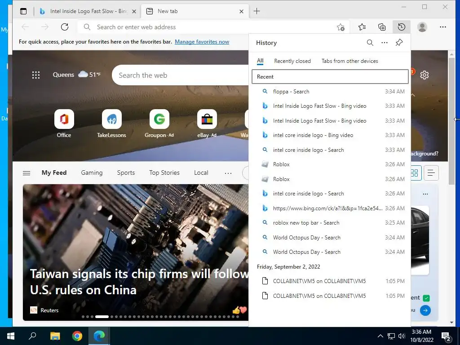460x345 pixels.
Task: Open floppa - Search history entry
Action: pos(330,92)
